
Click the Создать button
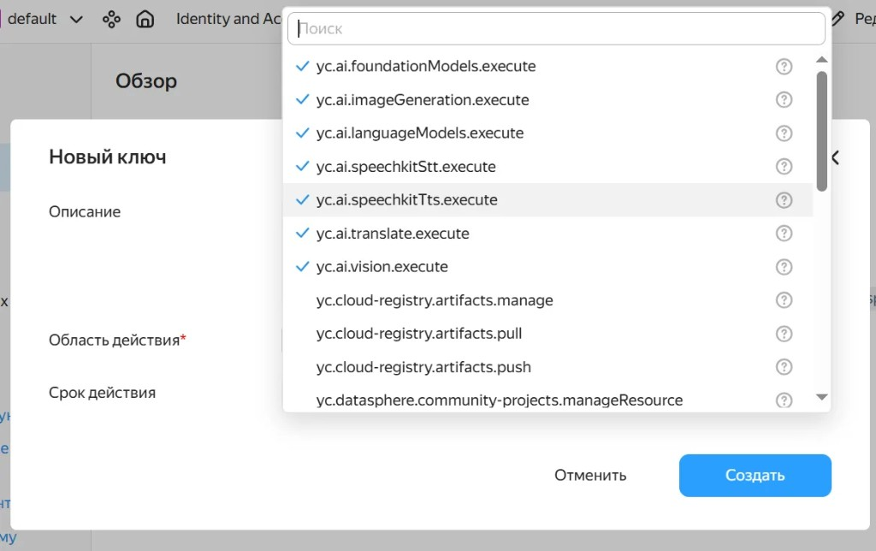click(x=755, y=475)
